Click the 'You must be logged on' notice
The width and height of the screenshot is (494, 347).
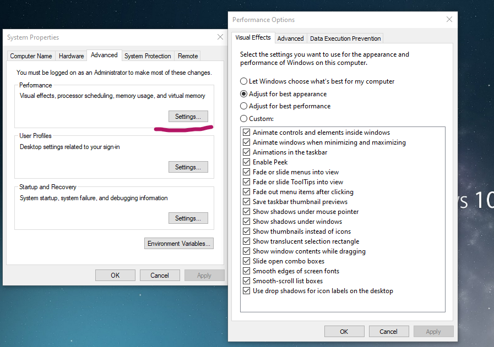click(114, 73)
